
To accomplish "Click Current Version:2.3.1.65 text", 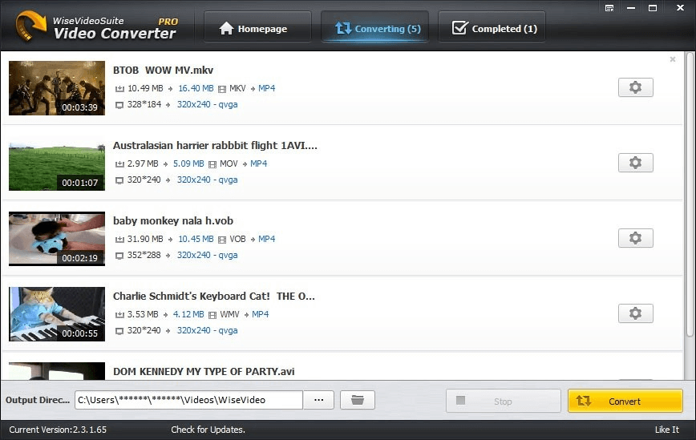I will tap(58, 430).
